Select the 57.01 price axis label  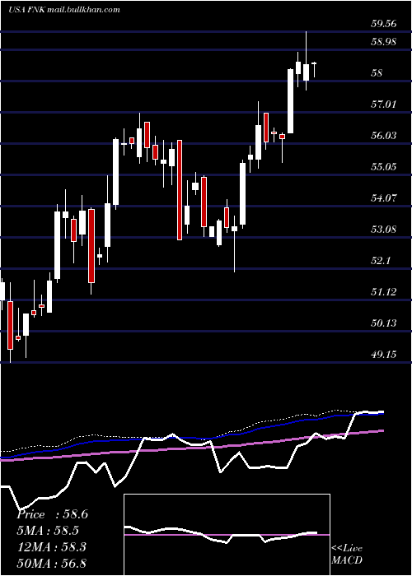[384, 105]
